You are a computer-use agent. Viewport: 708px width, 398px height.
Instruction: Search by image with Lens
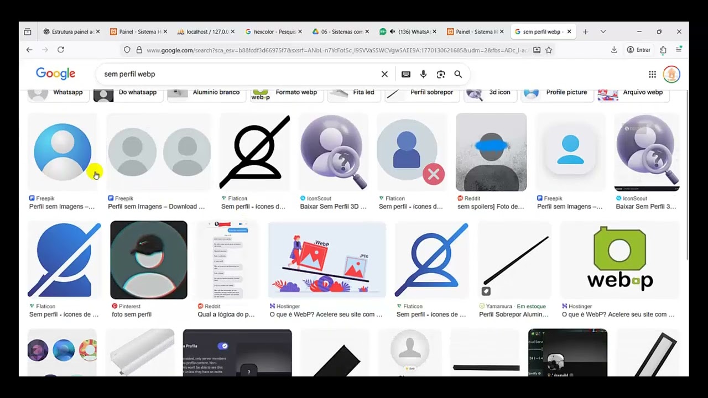[441, 74]
